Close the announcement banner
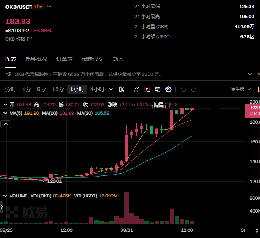This screenshot has width=260, height=238. tap(258, 74)
